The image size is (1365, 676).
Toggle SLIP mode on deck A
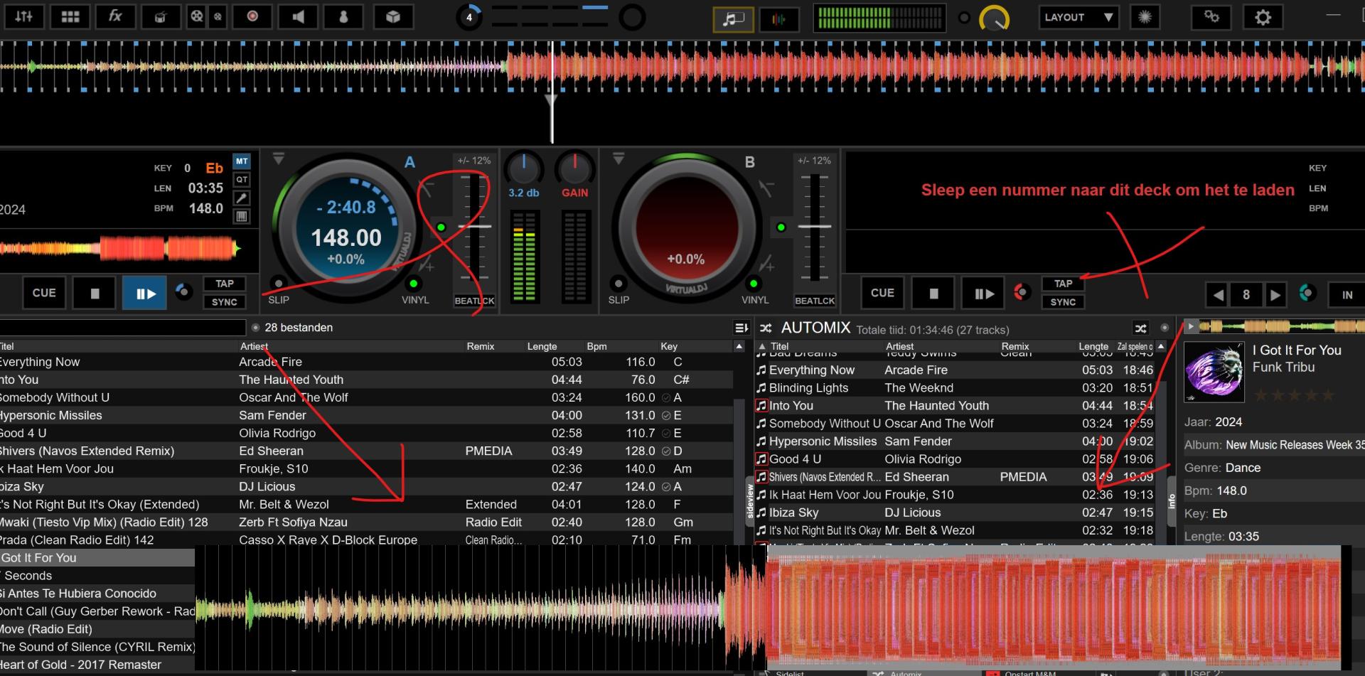click(279, 284)
